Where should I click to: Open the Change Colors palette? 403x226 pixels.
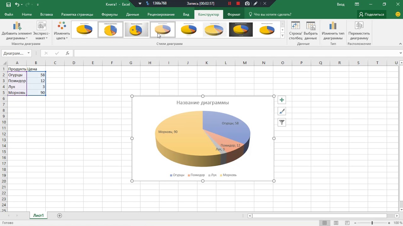click(x=62, y=31)
